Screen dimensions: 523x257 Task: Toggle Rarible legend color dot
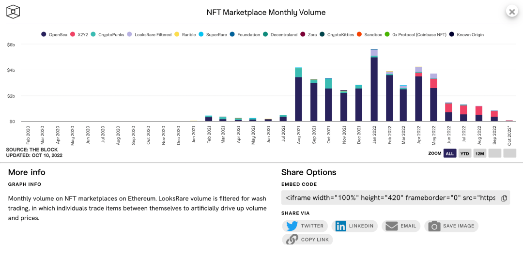coord(177,34)
